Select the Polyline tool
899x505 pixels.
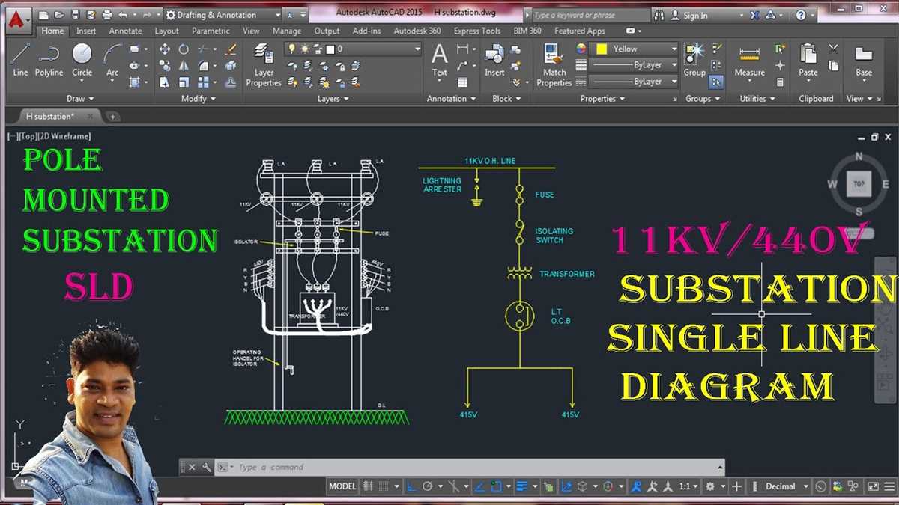49,60
